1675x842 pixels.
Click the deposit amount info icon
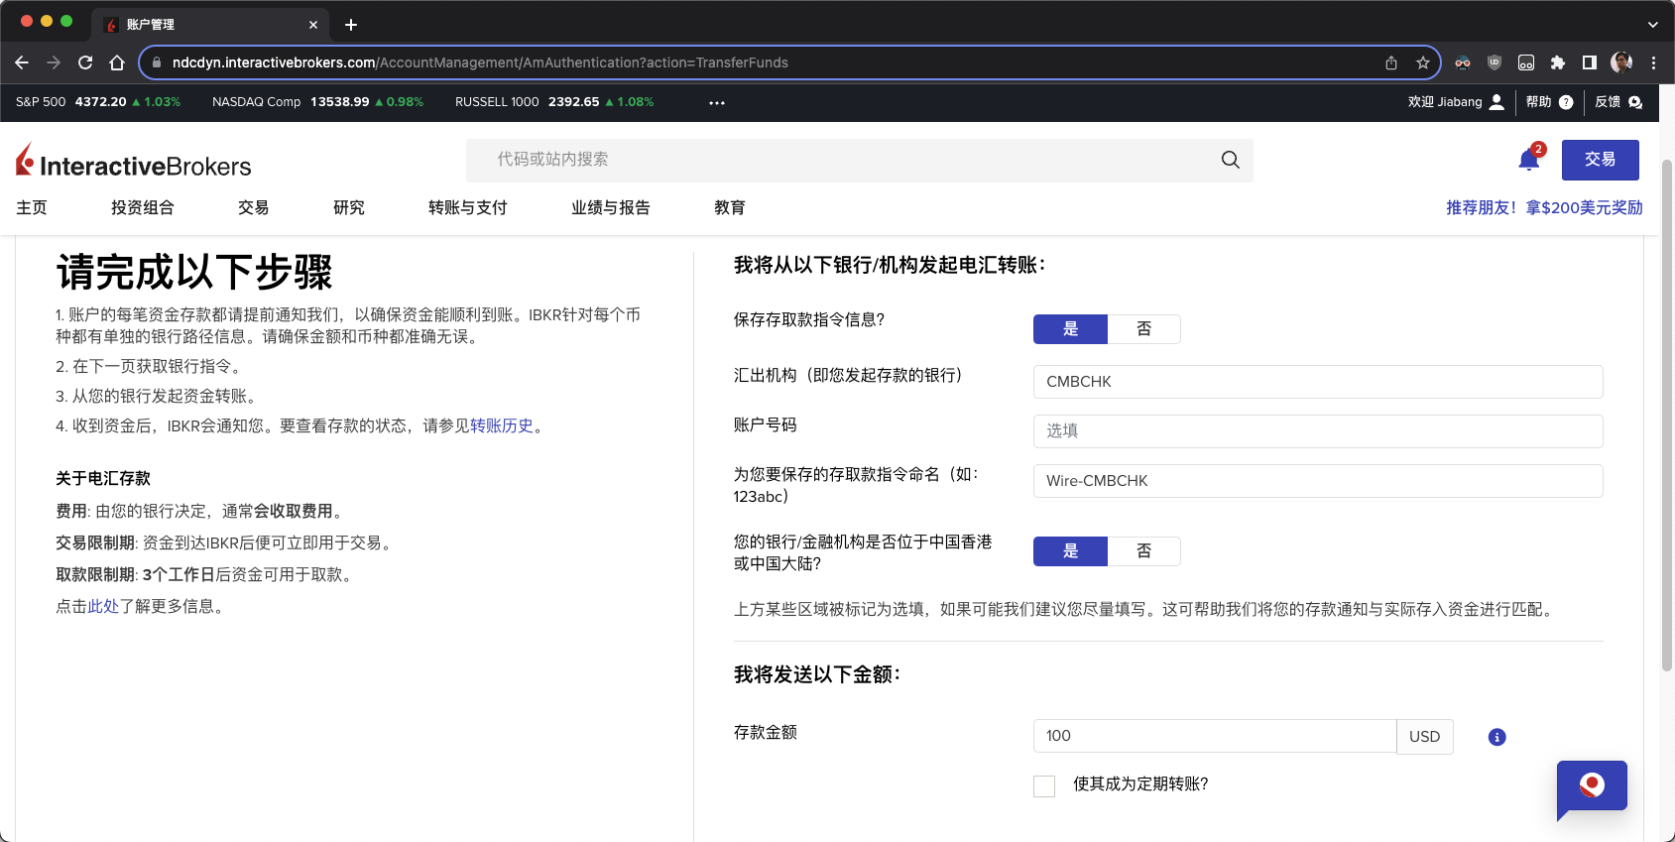tap(1496, 737)
